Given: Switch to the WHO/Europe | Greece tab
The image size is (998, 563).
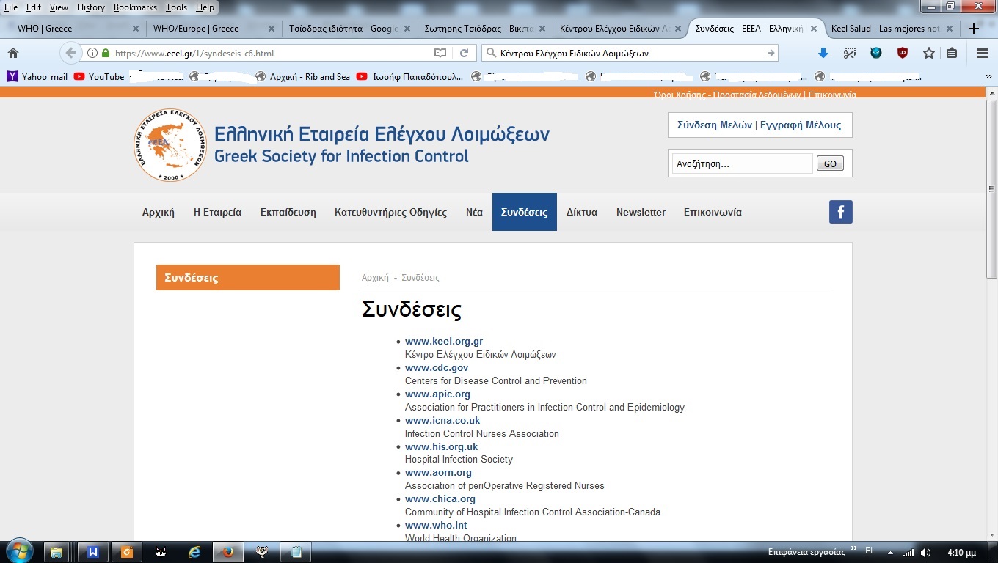Looking at the screenshot, I should (196, 29).
